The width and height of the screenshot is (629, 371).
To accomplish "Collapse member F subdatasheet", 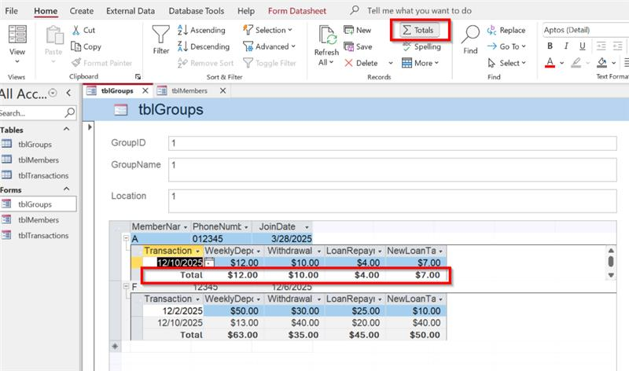I will coord(126,286).
